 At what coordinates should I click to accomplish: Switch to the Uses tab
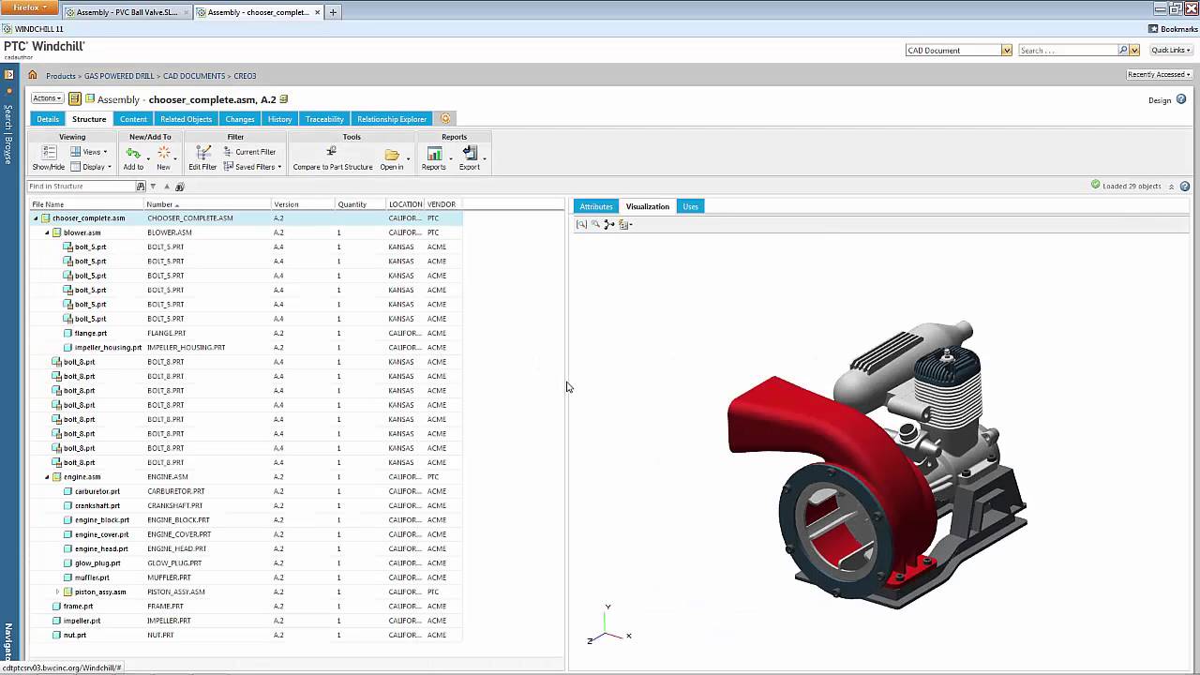tap(690, 206)
